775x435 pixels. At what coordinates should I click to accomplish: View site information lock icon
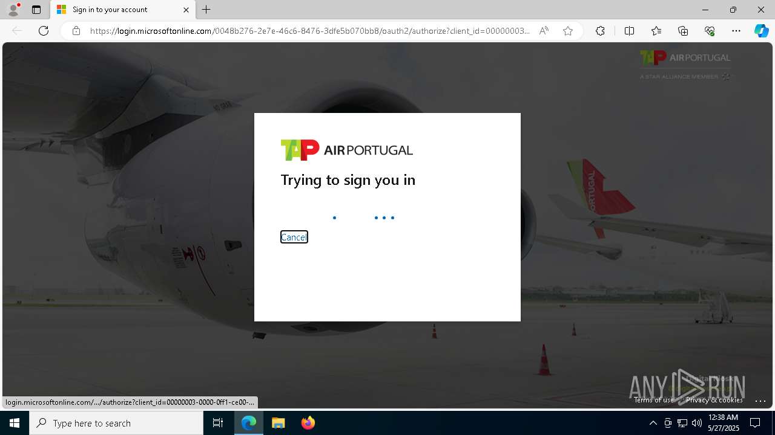pyautogui.click(x=76, y=31)
